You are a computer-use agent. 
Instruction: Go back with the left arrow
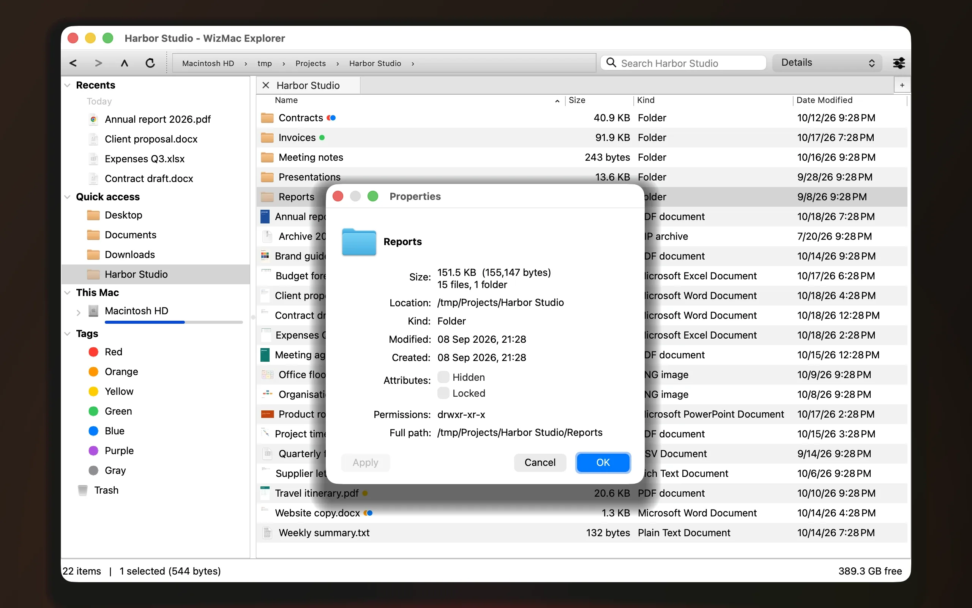tap(73, 63)
